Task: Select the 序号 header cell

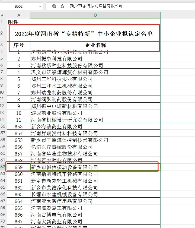Action: tap(19, 45)
